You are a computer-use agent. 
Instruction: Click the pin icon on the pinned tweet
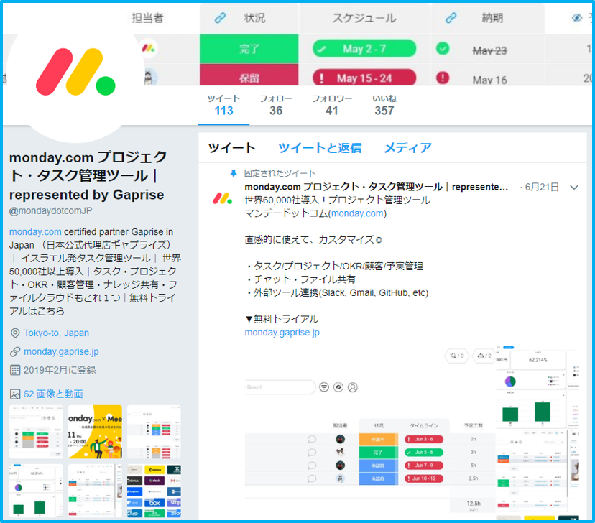pyautogui.click(x=233, y=173)
